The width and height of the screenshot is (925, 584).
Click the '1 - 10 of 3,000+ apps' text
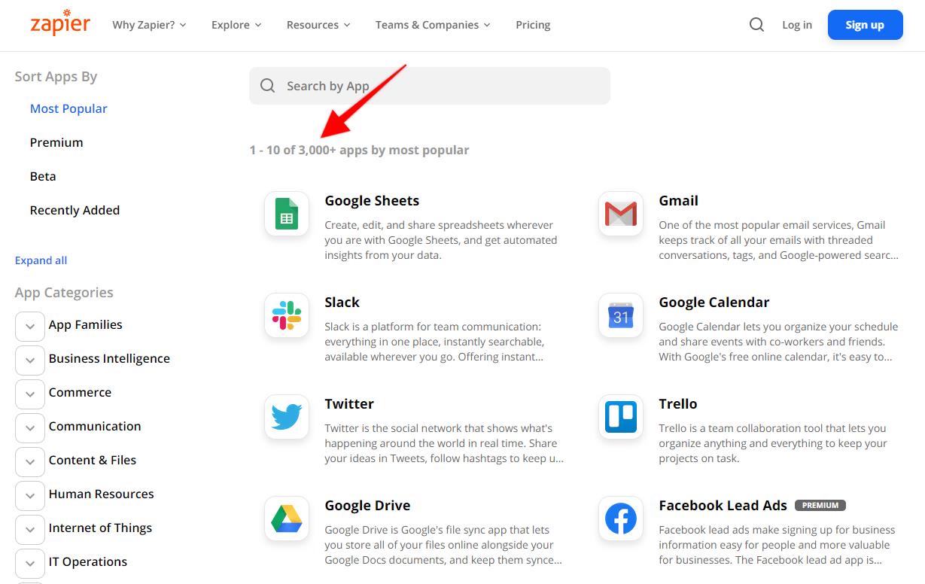pos(309,150)
